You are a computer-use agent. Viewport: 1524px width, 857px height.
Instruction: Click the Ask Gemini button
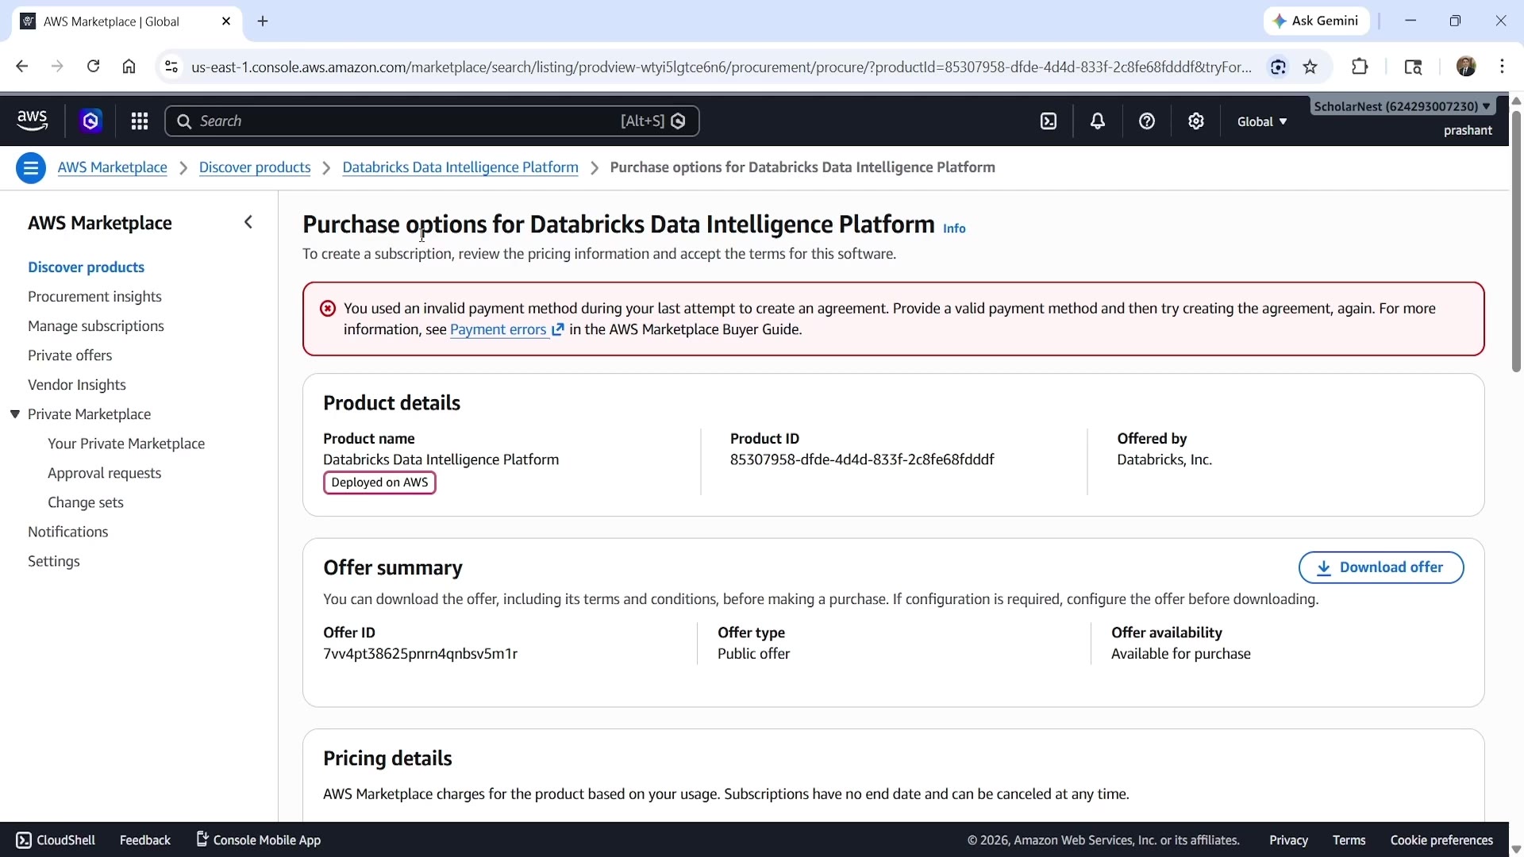1316,21
